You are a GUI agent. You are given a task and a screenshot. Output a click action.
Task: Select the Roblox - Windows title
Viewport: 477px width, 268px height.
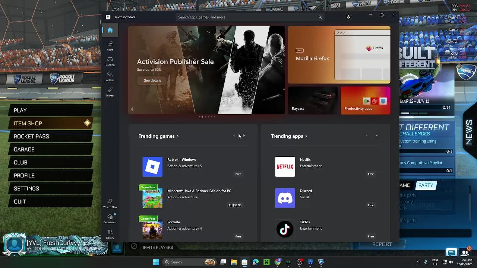(182, 160)
